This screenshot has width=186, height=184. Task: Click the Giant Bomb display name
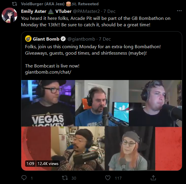pyautogui.click(x=46, y=39)
